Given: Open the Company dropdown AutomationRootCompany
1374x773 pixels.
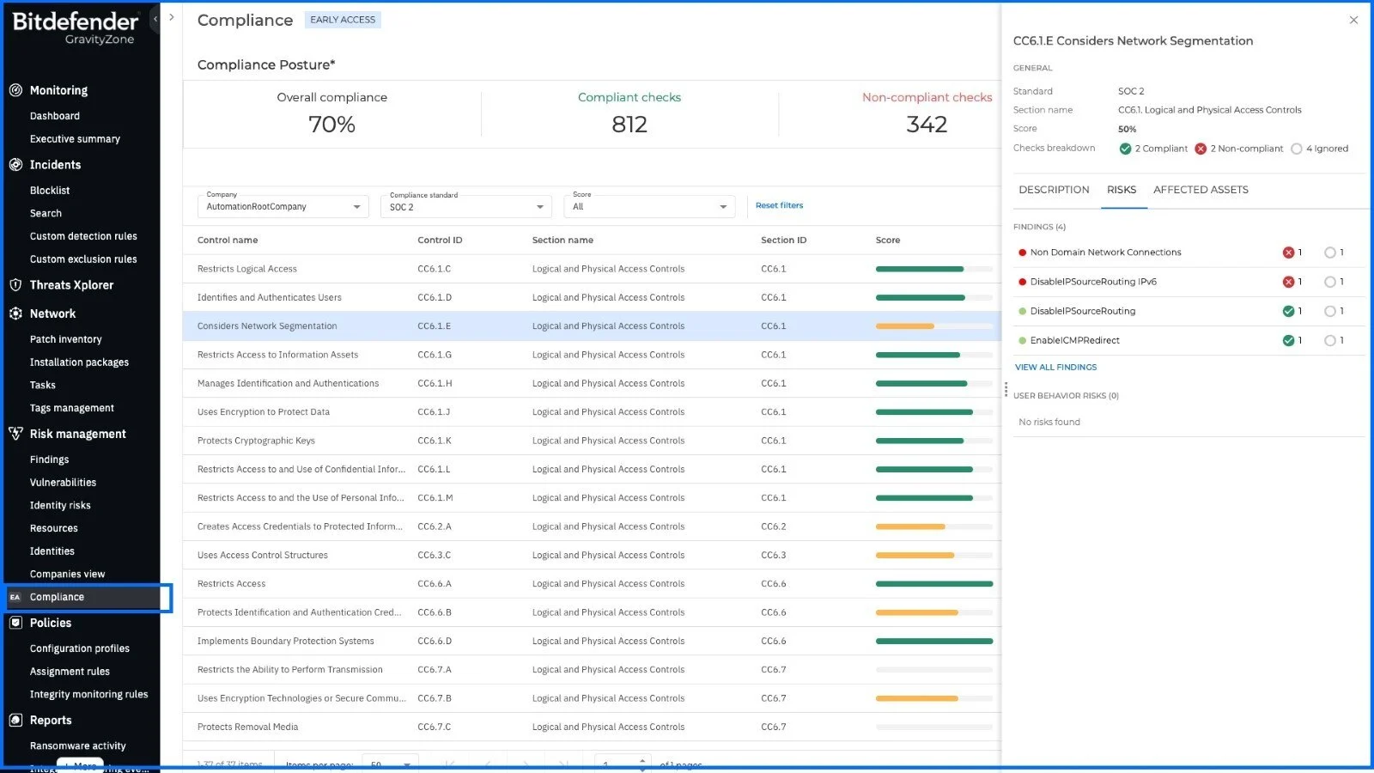Looking at the screenshot, I should click(283, 207).
